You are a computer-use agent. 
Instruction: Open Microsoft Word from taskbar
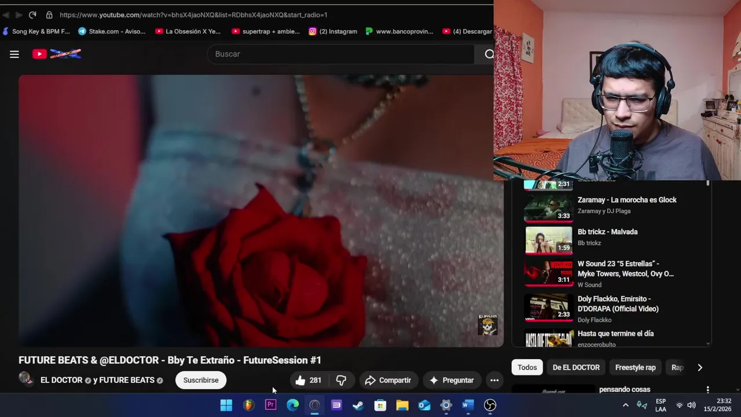tap(468, 405)
